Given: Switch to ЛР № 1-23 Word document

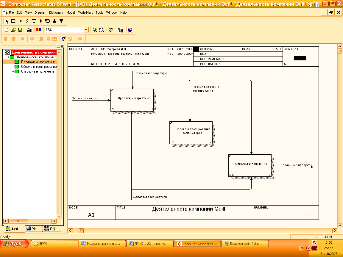Looking at the screenshot, I should [x=150, y=244].
